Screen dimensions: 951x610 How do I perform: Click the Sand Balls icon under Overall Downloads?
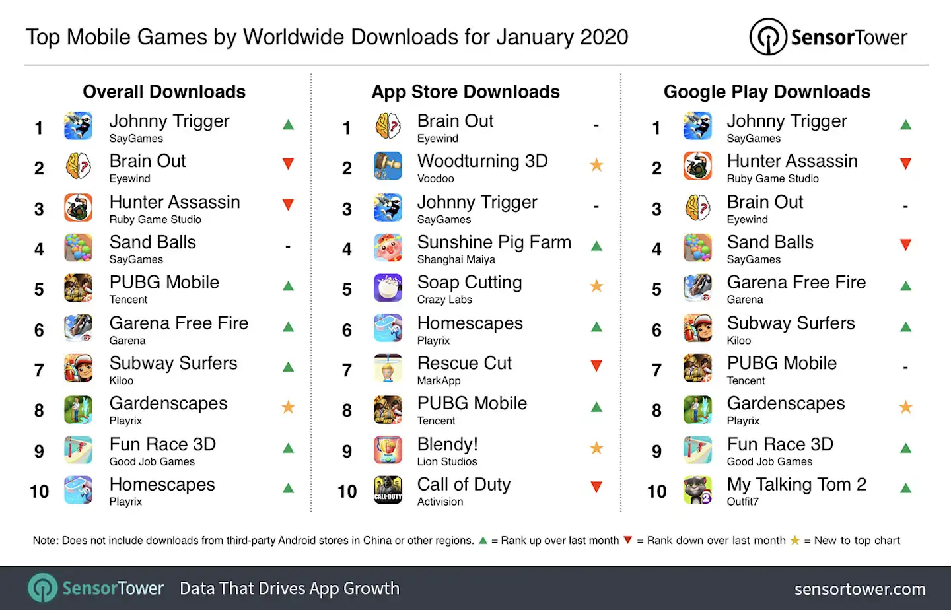78,248
